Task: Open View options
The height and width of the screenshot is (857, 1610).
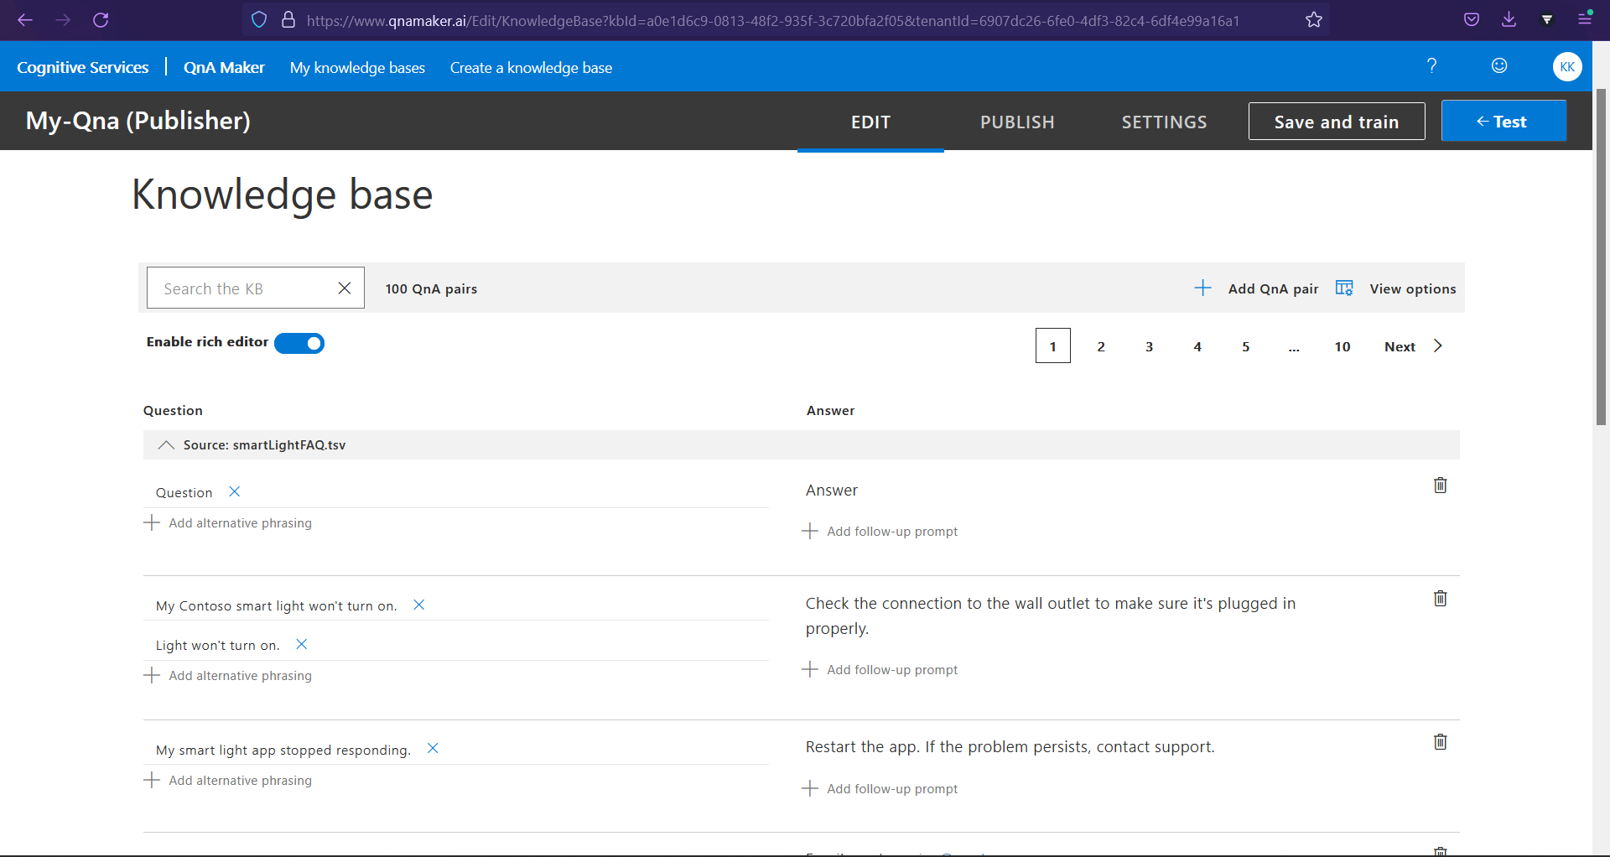Action: 1411,288
